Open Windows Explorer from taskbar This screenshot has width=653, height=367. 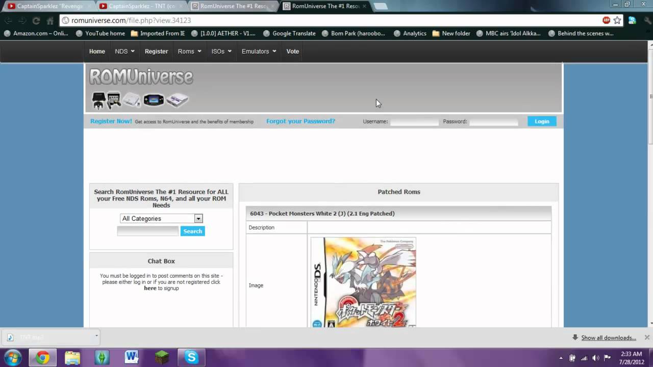[72, 357]
